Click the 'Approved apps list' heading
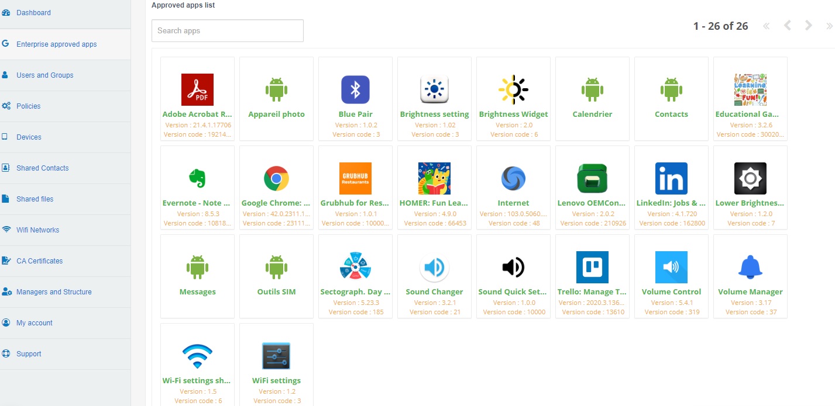 [x=183, y=5]
